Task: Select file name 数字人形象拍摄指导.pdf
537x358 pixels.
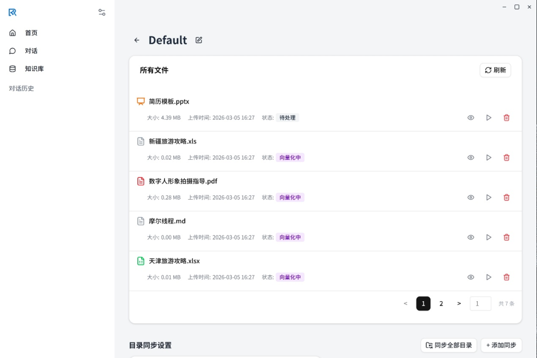Action: point(183,181)
